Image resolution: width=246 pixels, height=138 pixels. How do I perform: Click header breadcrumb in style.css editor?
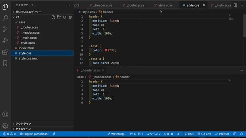106,12
